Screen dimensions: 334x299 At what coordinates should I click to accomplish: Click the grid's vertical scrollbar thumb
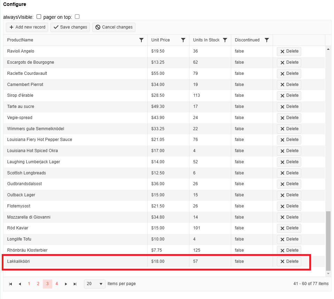coord(328,240)
